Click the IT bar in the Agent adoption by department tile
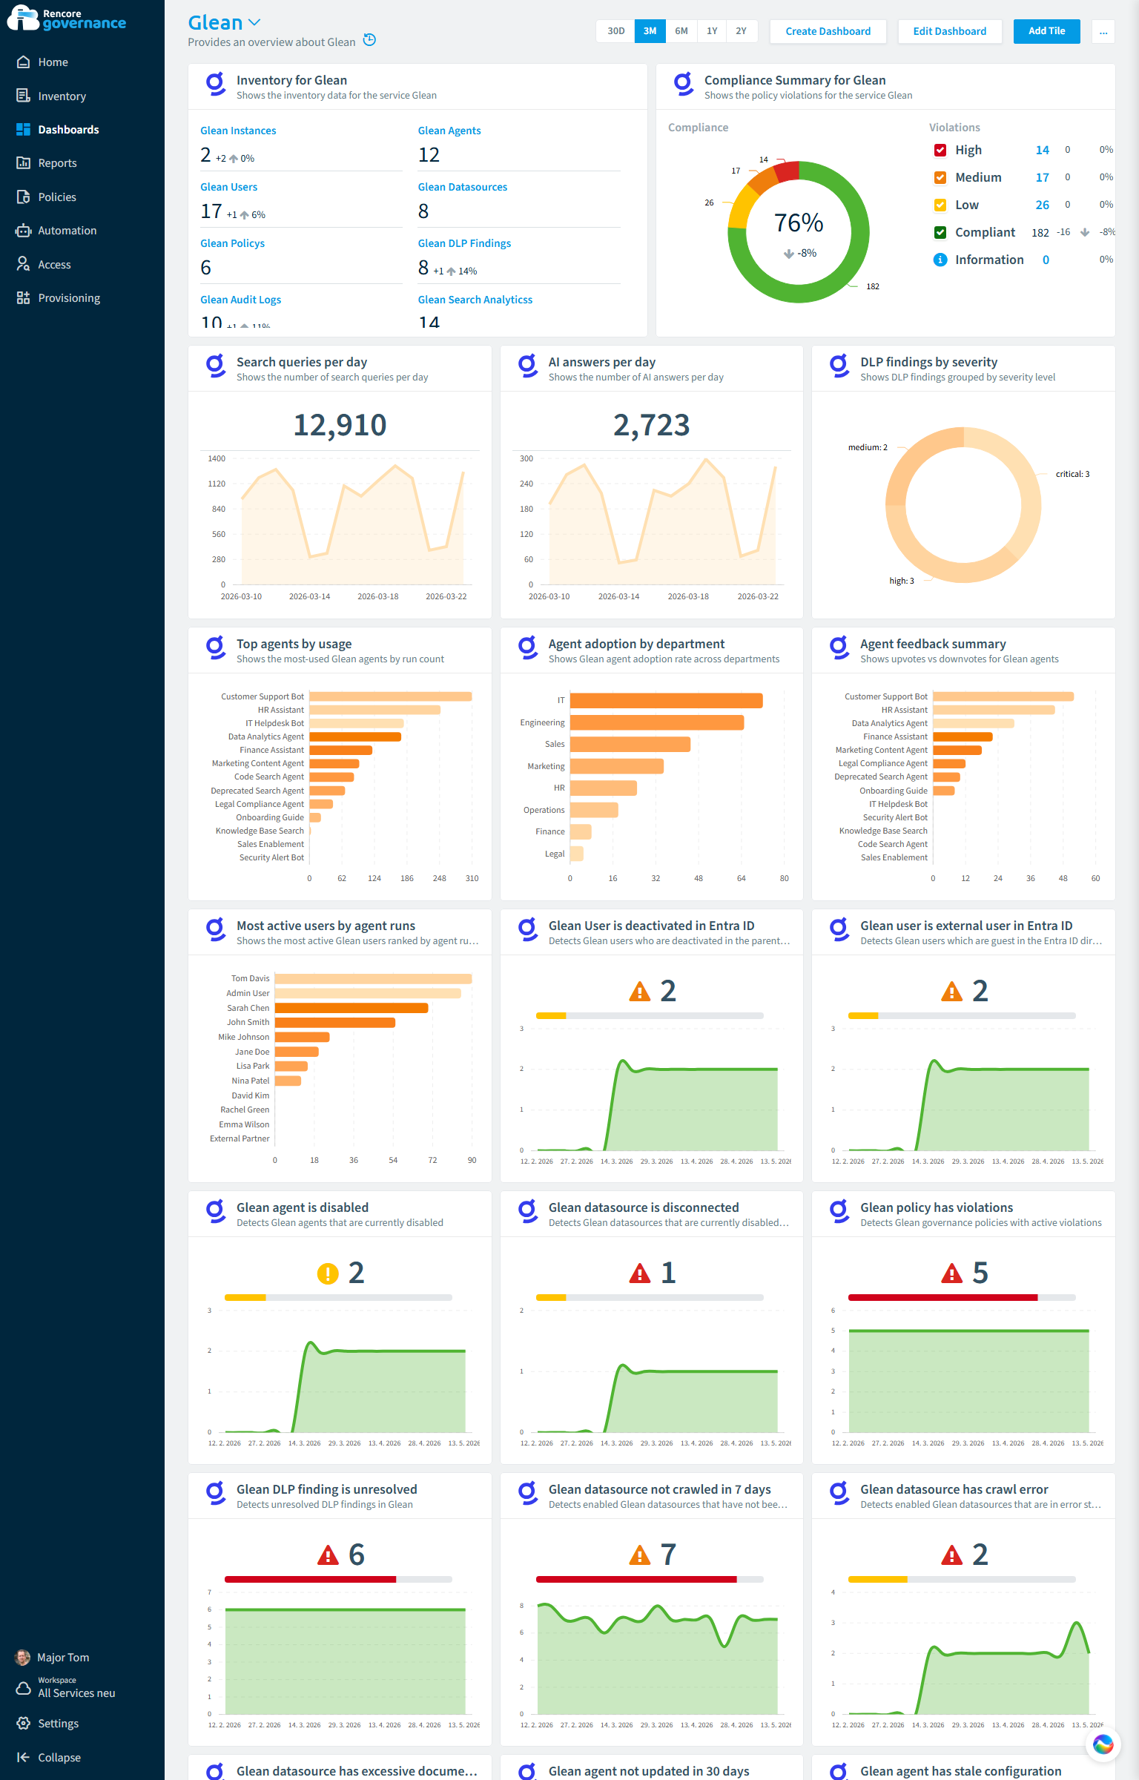Screen dimensions: 1139x1780 click(666, 700)
